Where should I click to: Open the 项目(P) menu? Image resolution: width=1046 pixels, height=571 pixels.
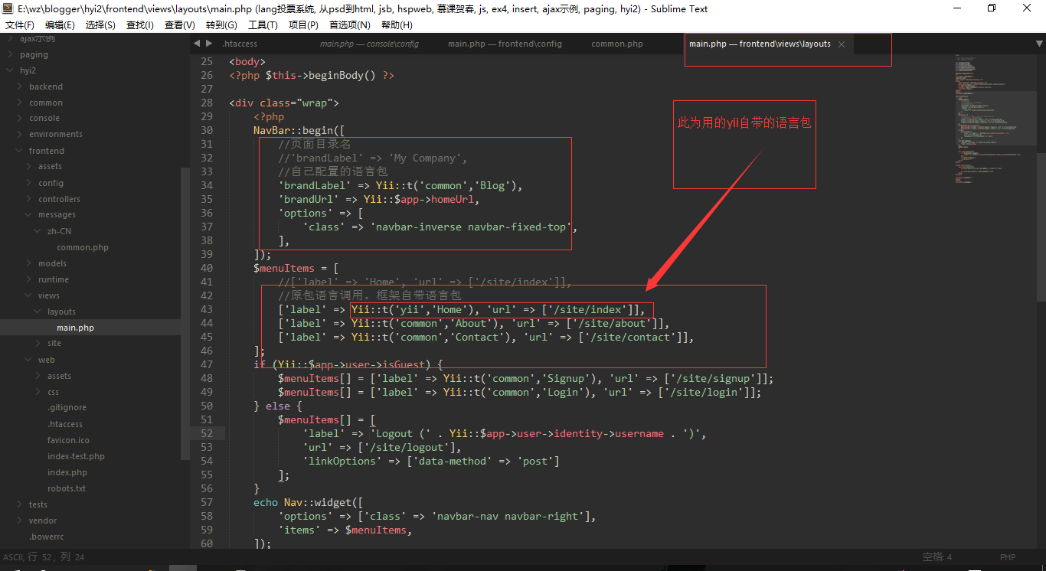click(303, 24)
